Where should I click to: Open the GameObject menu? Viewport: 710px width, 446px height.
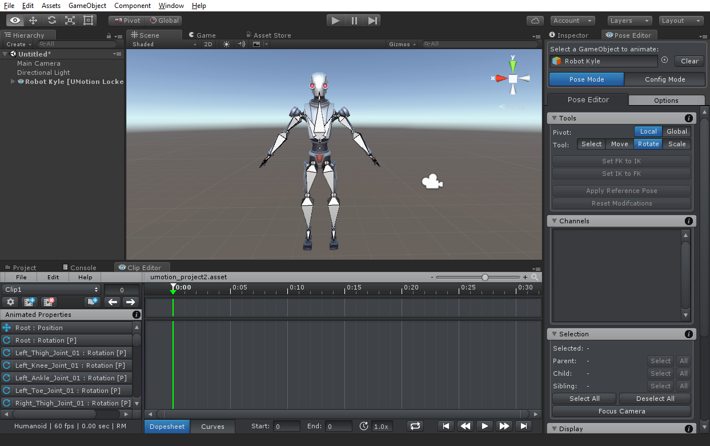click(87, 6)
